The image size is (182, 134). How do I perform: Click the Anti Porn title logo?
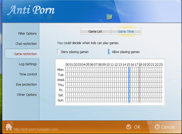(31, 10)
